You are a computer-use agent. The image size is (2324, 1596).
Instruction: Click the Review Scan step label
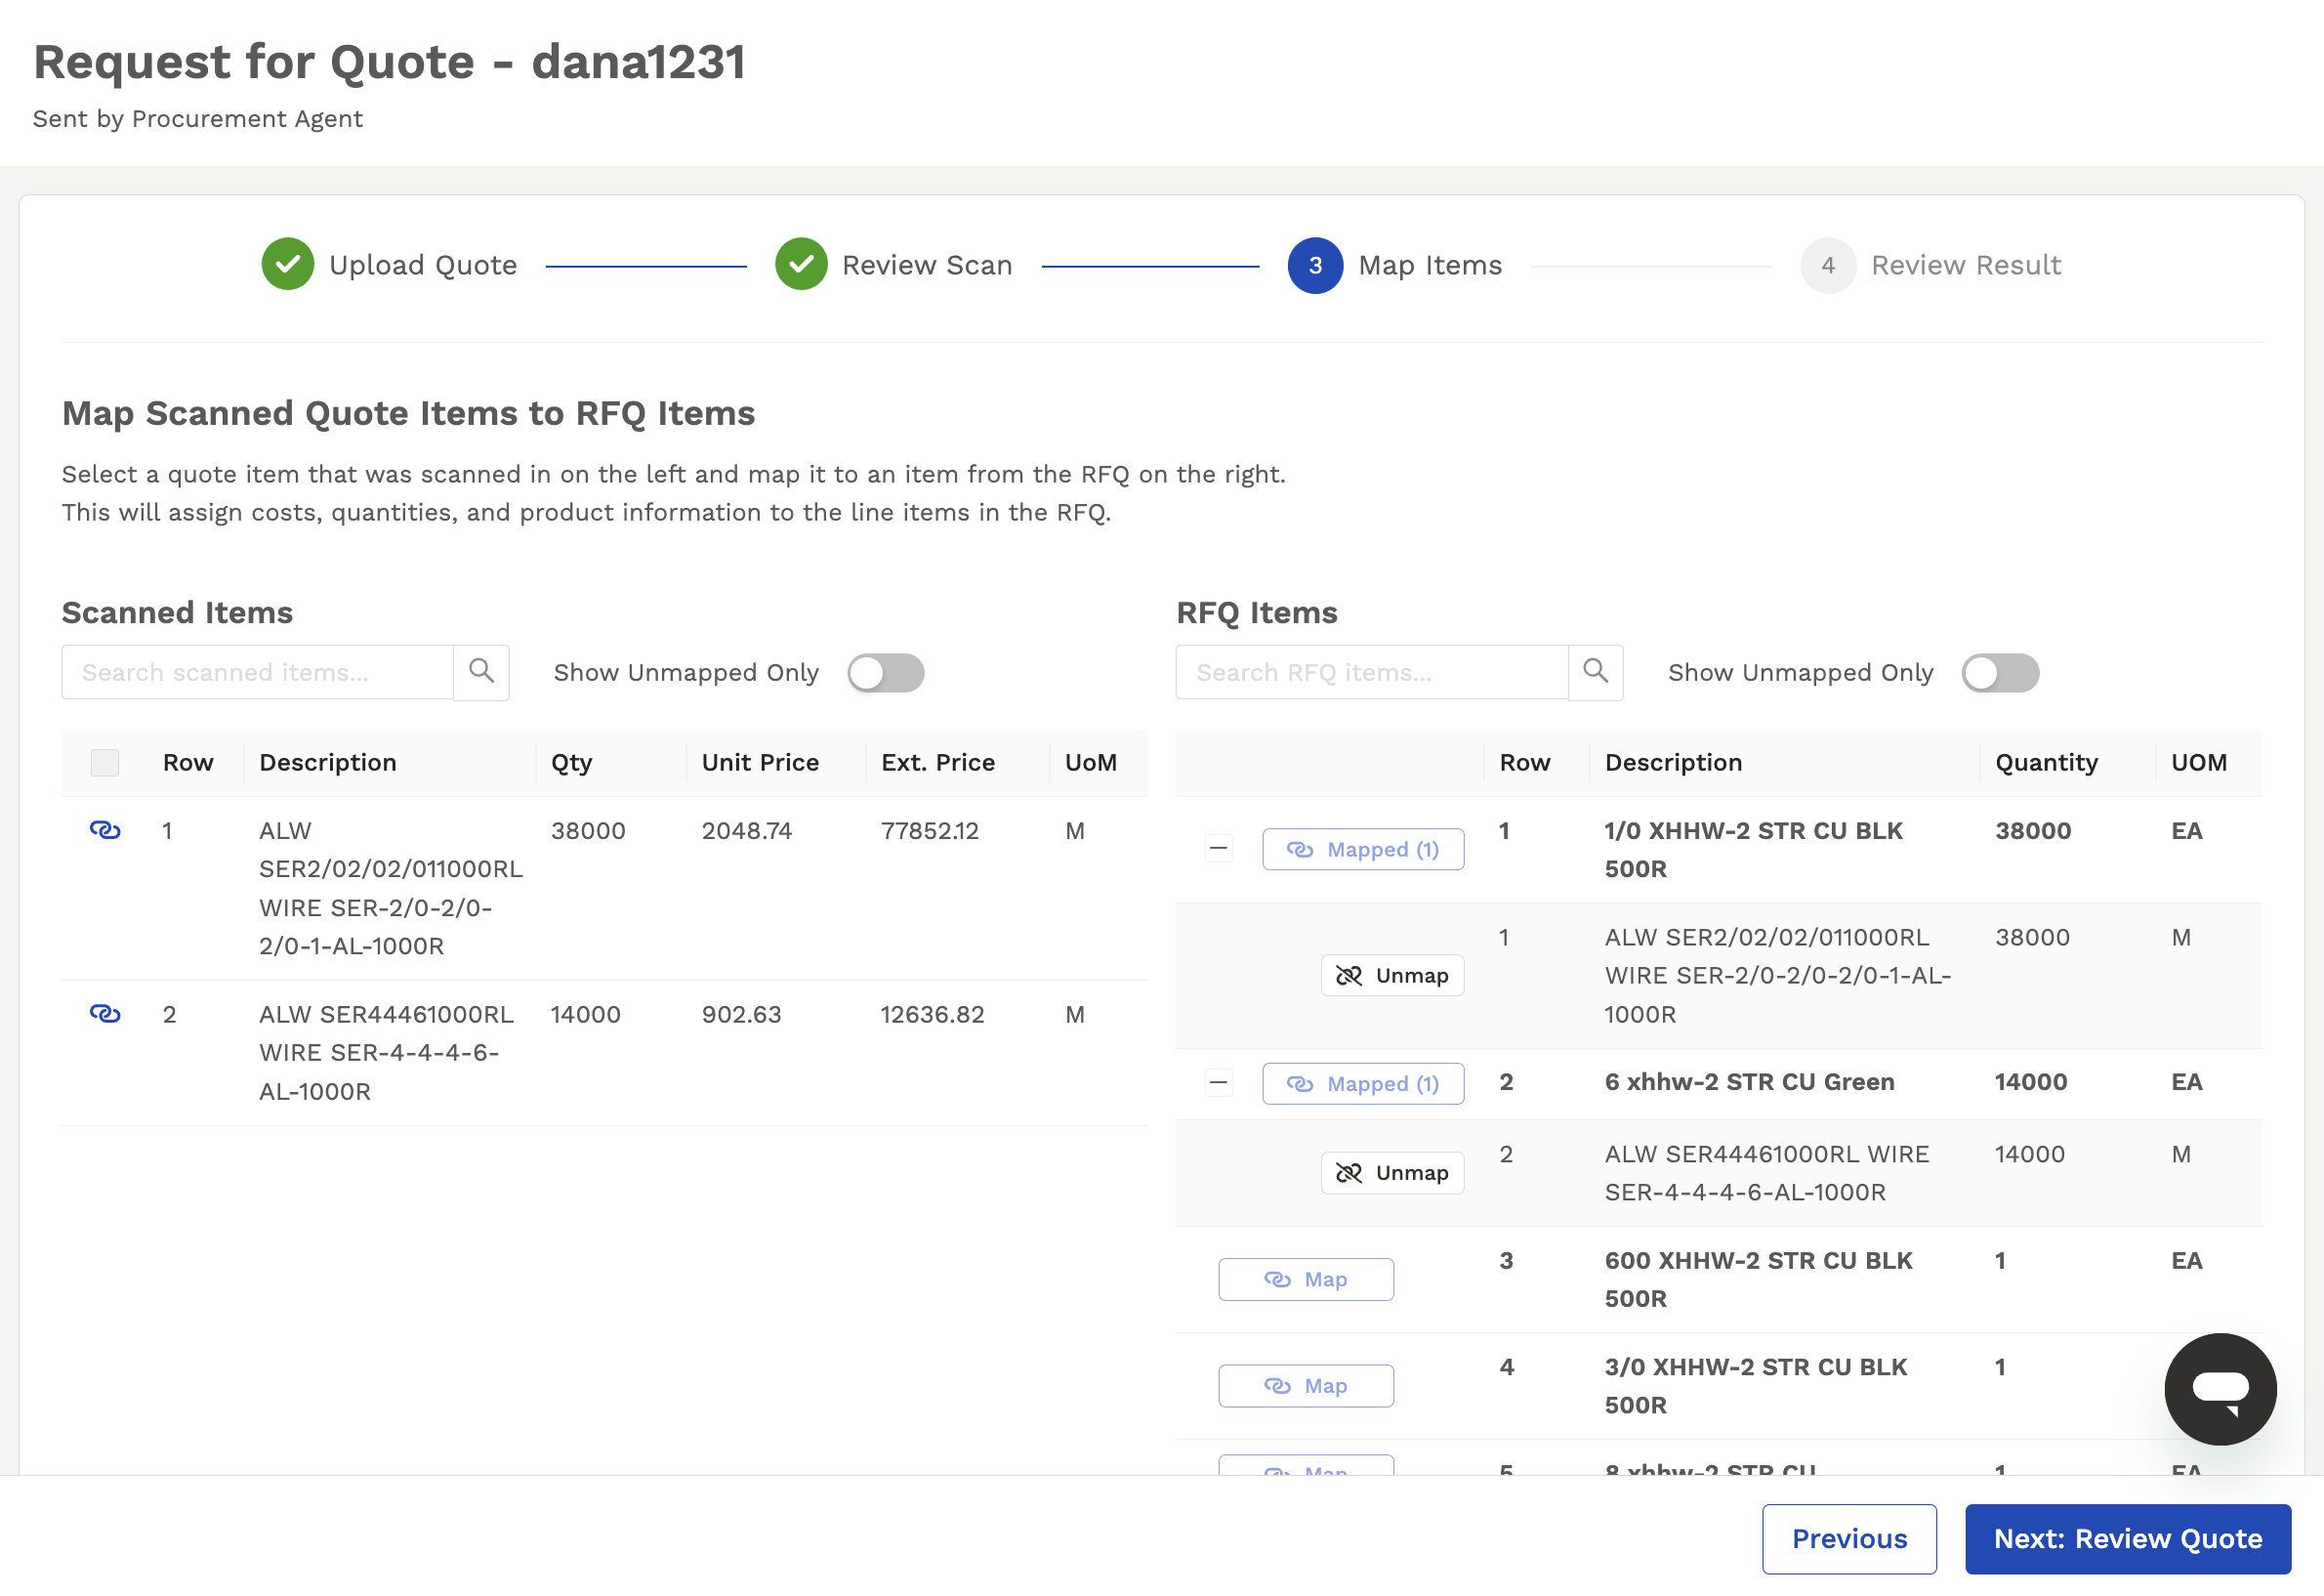[x=927, y=265]
